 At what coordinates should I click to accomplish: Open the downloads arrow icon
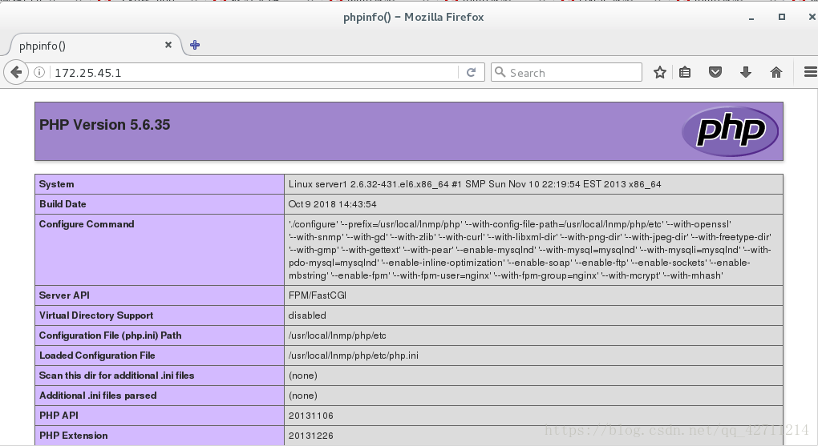[746, 72]
